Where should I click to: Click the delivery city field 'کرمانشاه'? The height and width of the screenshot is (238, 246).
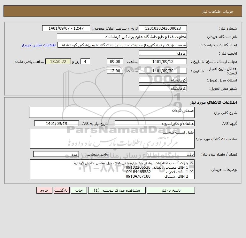(163, 88)
